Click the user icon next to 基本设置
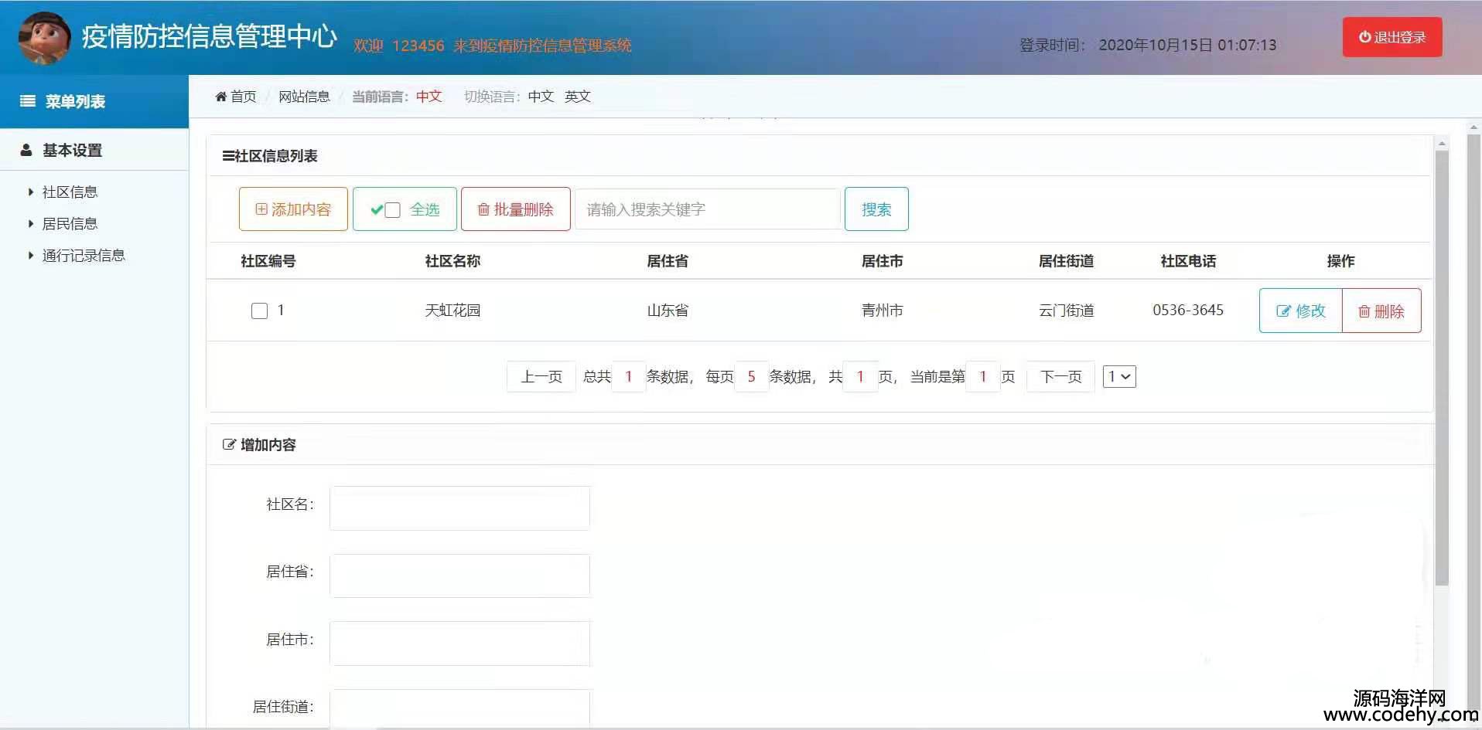1482x730 pixels. point(26,150)
